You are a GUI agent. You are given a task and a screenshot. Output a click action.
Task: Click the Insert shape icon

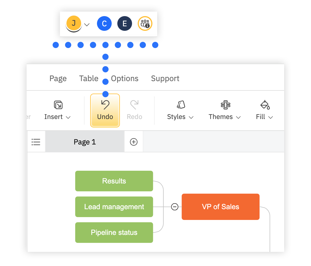[58, 105]
